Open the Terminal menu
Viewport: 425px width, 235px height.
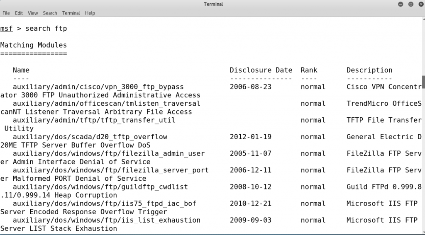(71, 13)
